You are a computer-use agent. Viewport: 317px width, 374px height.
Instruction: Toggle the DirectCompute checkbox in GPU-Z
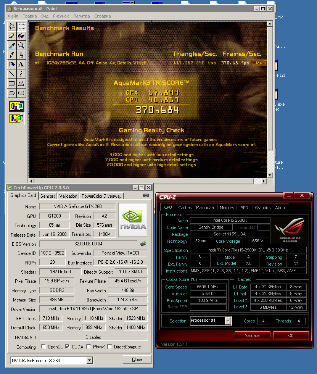[109, 347]
